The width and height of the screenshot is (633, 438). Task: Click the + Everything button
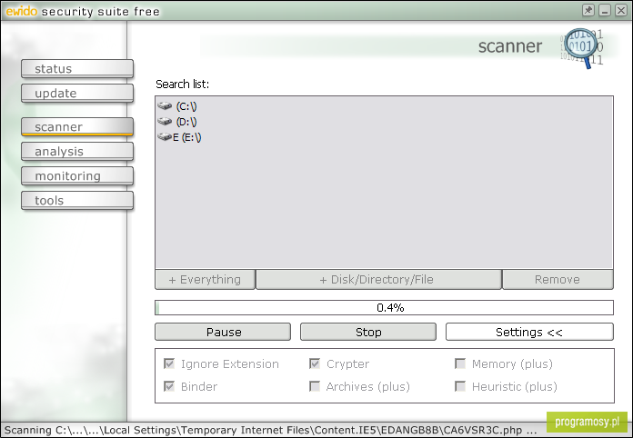205,280
